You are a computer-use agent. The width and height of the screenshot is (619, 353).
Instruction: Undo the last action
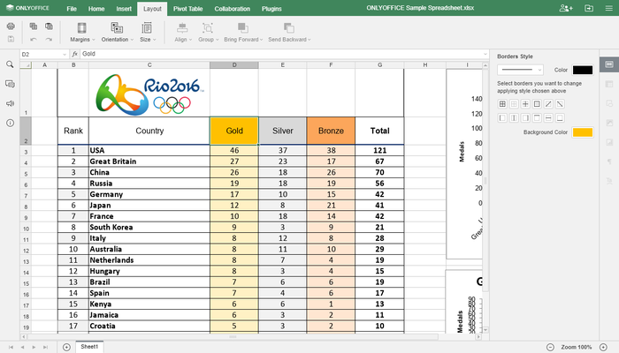pyautogui.click(x=34, y=39)
